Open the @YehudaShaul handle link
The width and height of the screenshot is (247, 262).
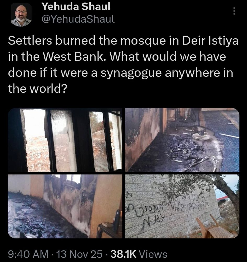tap(78, 19)
